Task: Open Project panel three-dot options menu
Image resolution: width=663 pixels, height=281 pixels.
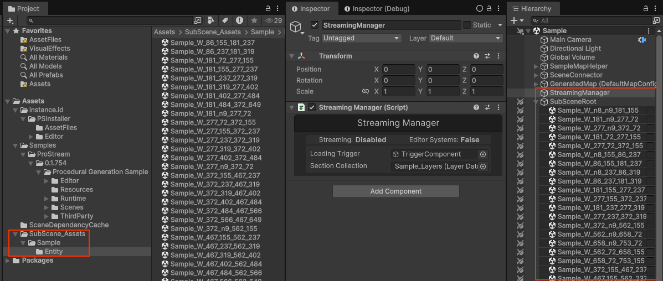Action: coord(277,8)
